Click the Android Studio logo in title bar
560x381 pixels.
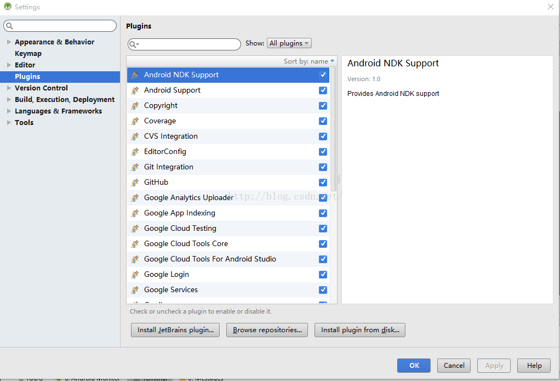[8, 7]
